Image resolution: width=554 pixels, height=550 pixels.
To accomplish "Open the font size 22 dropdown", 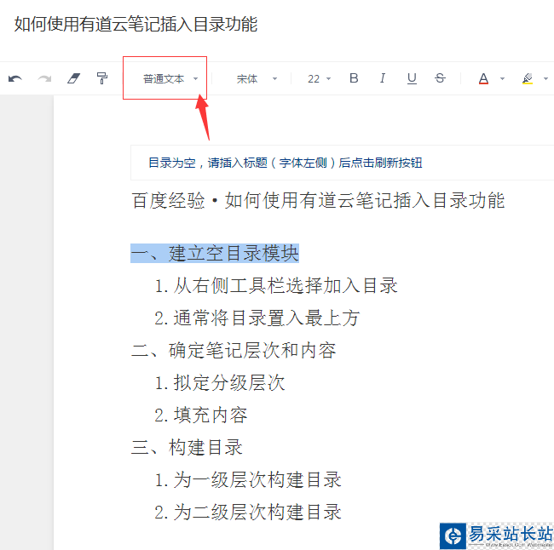I will tap(319, 78).
